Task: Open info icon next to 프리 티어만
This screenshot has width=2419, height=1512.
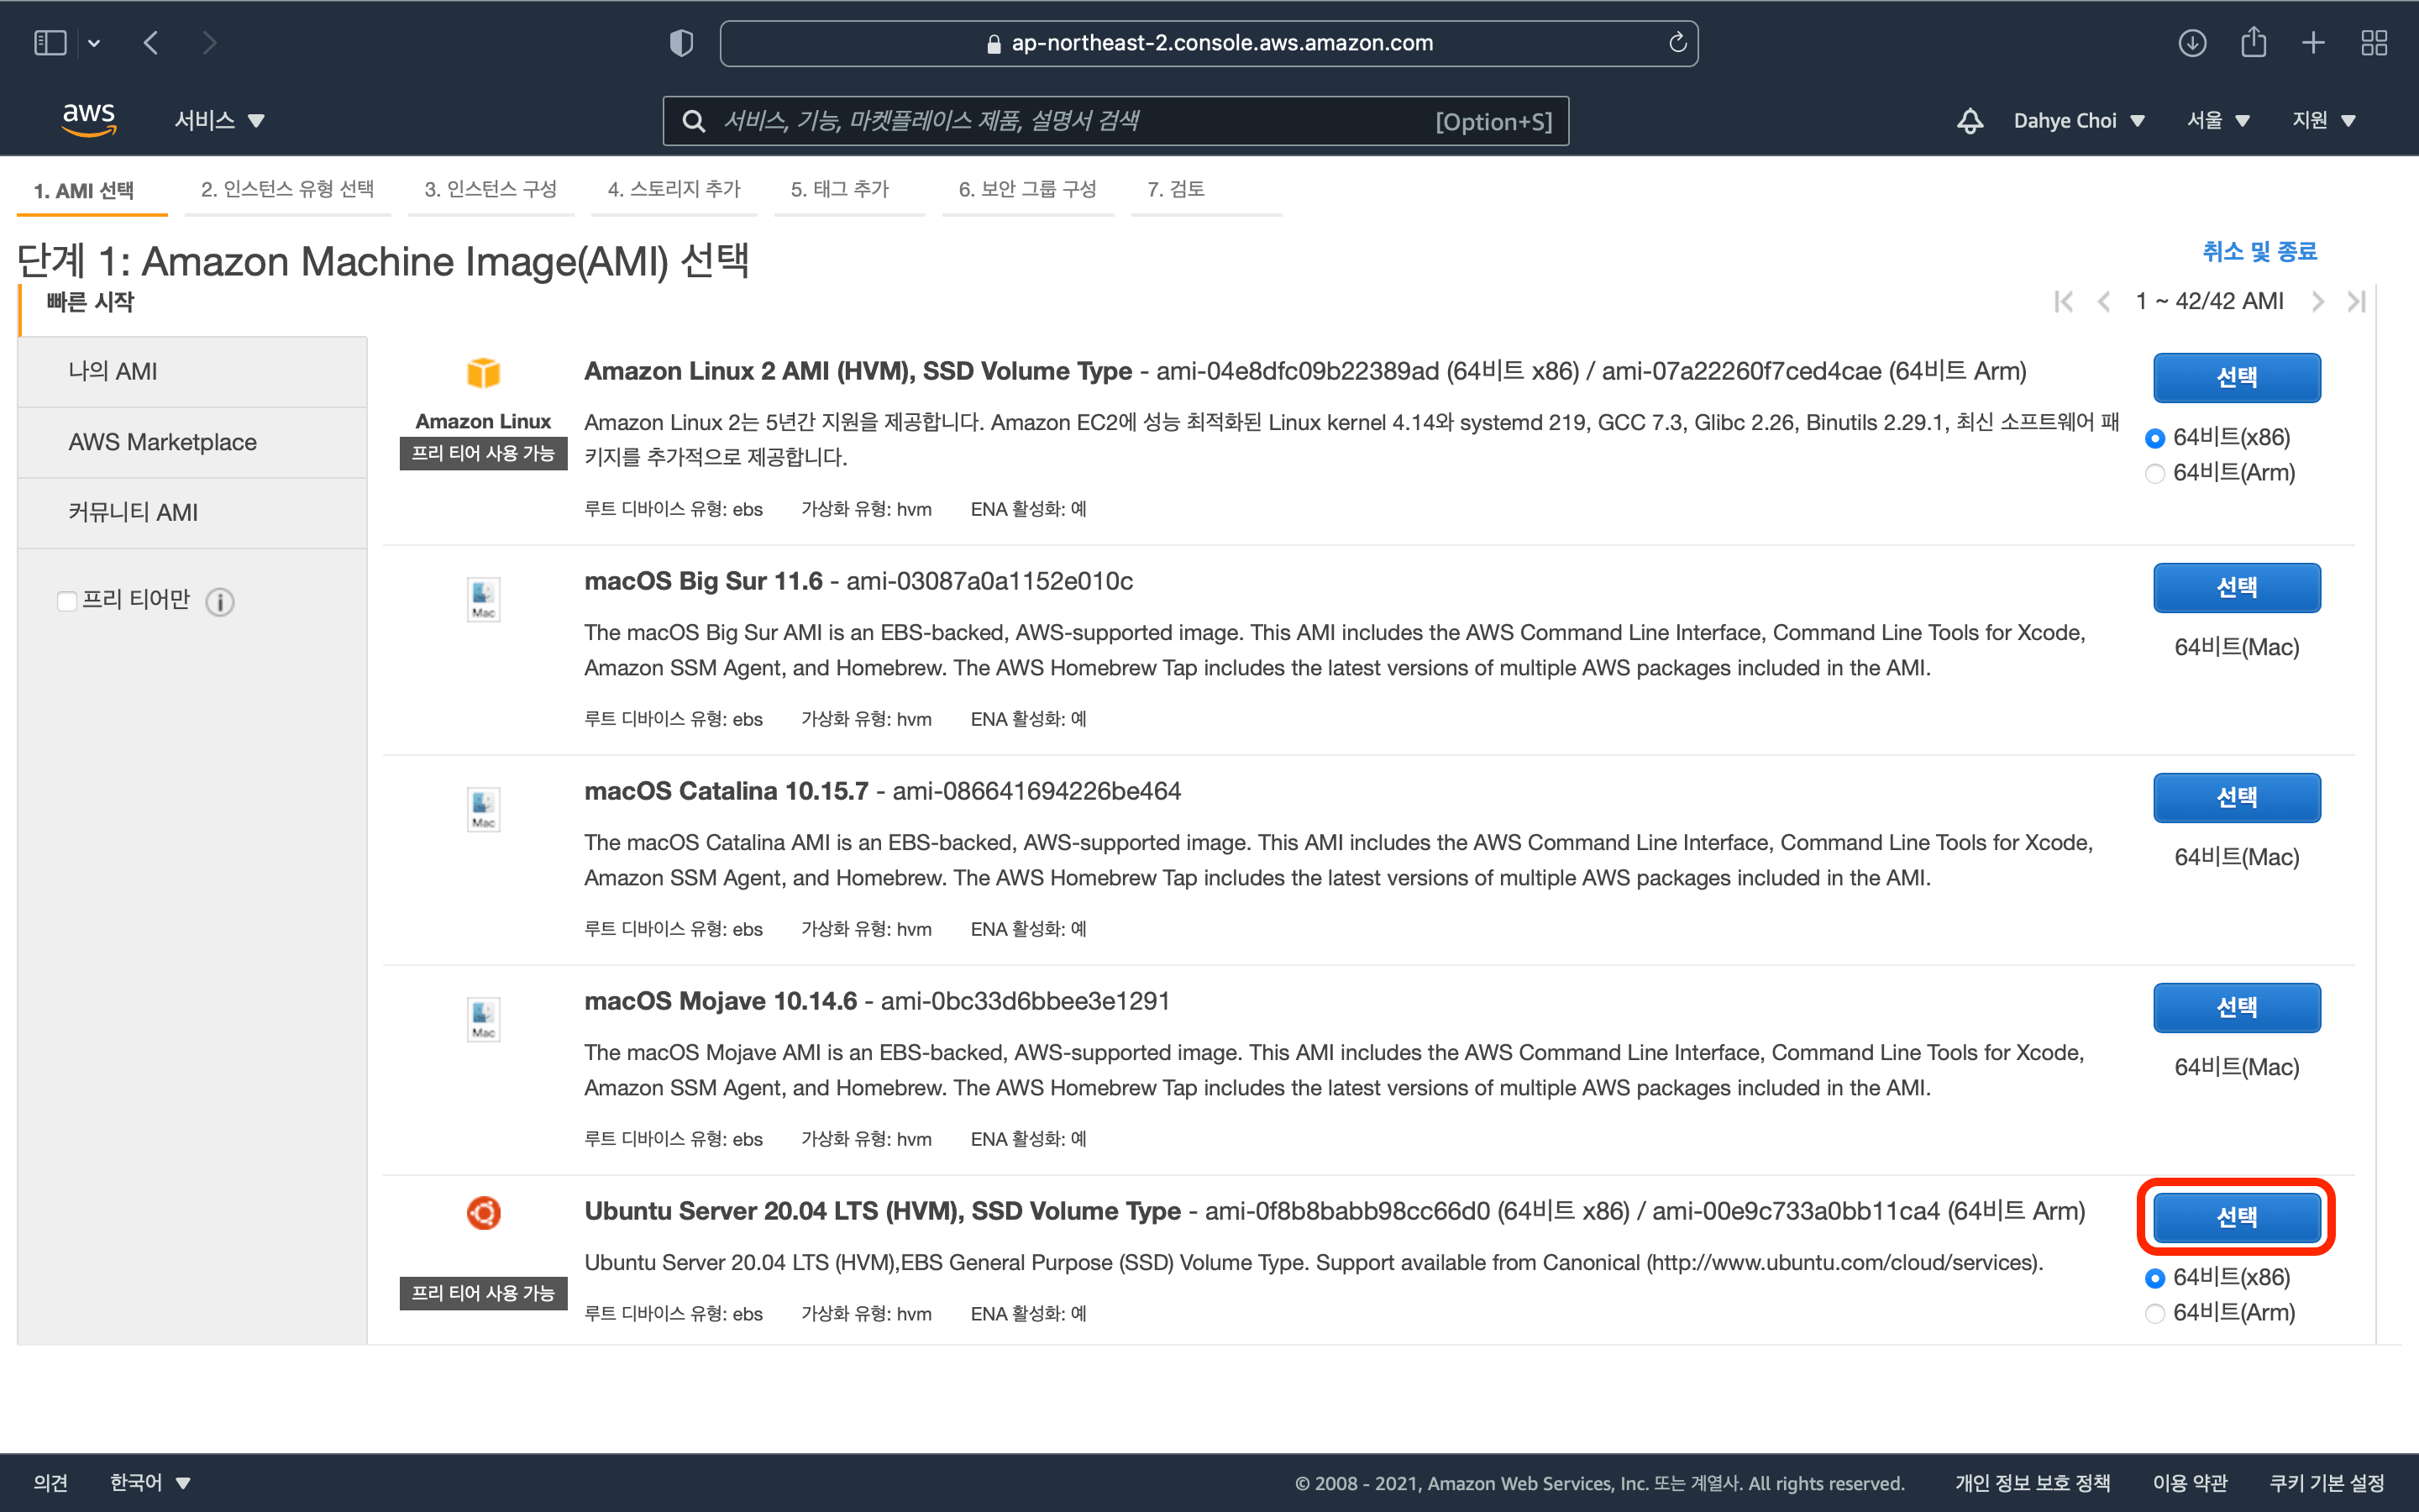Action: pos(220,601)
